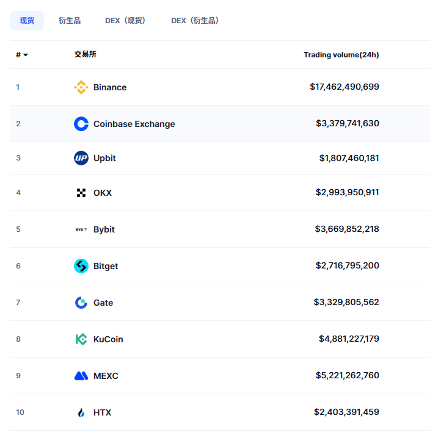Click the Upbit logo icon
430x432 pixels.
click(81, 158)
